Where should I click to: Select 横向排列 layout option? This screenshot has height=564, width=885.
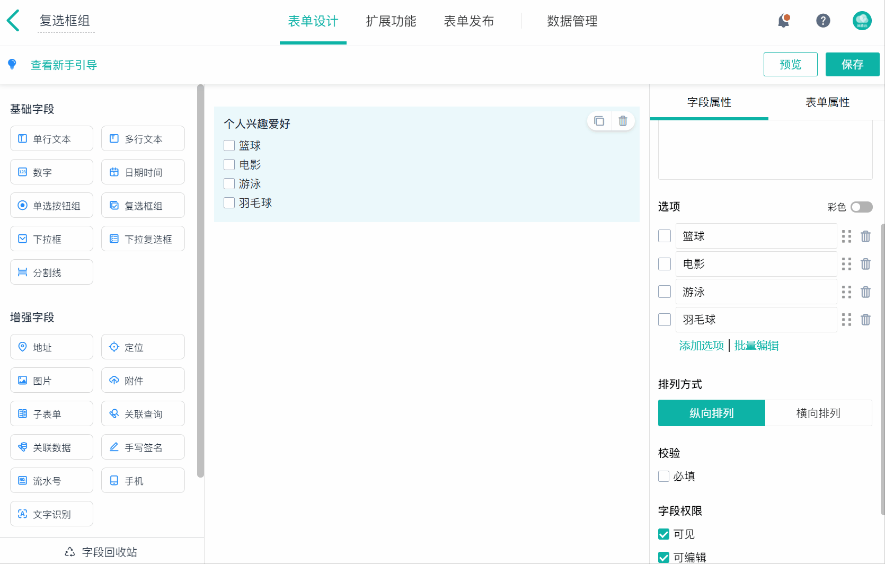(x=818, y=413)
